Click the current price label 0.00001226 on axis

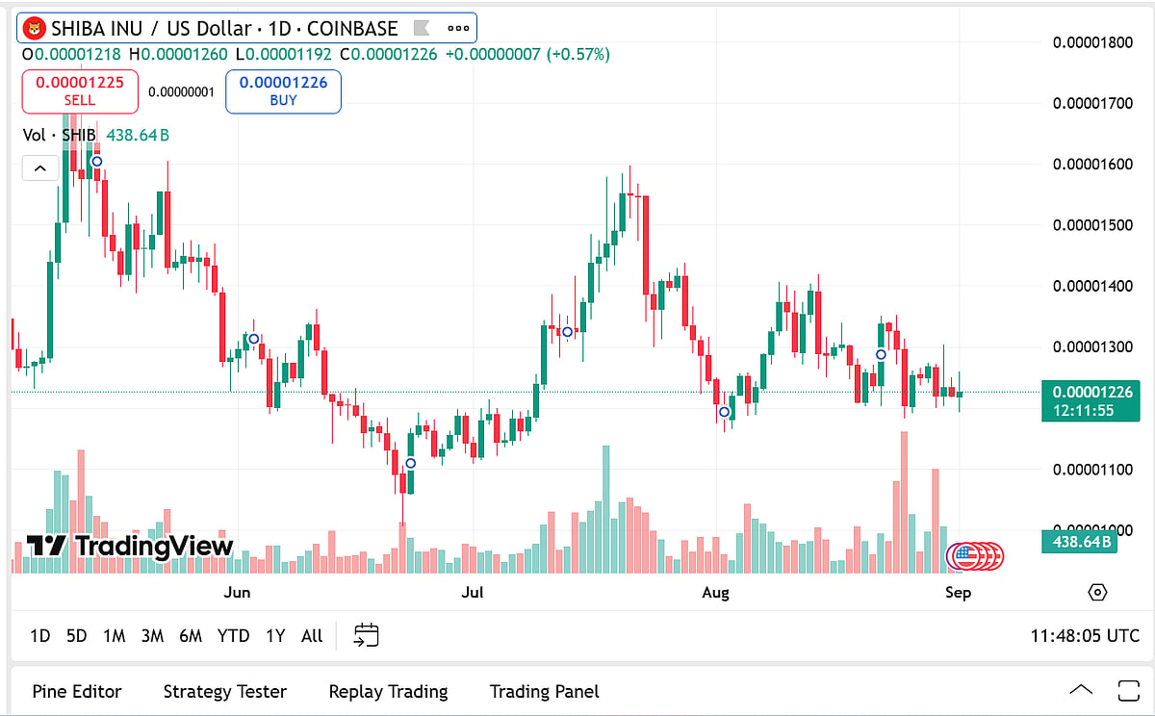coord(1091,393)
